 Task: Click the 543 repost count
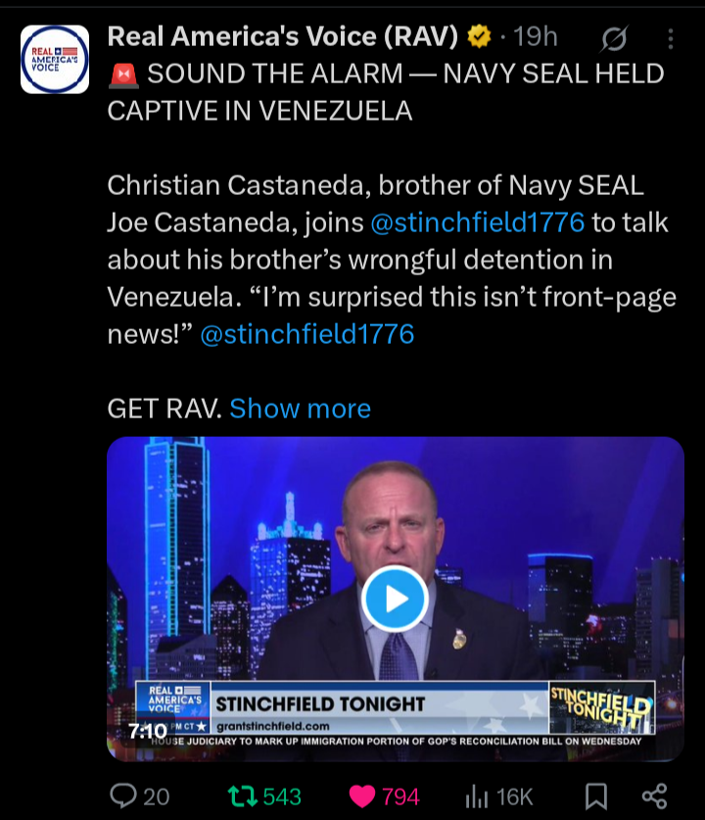[282, 797]
